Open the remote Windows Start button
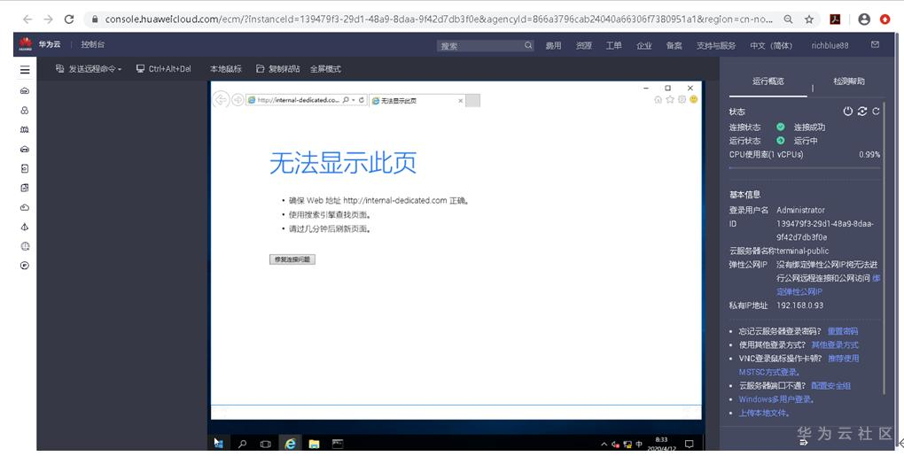Viewport: 904px width, 456px height. 219,444
